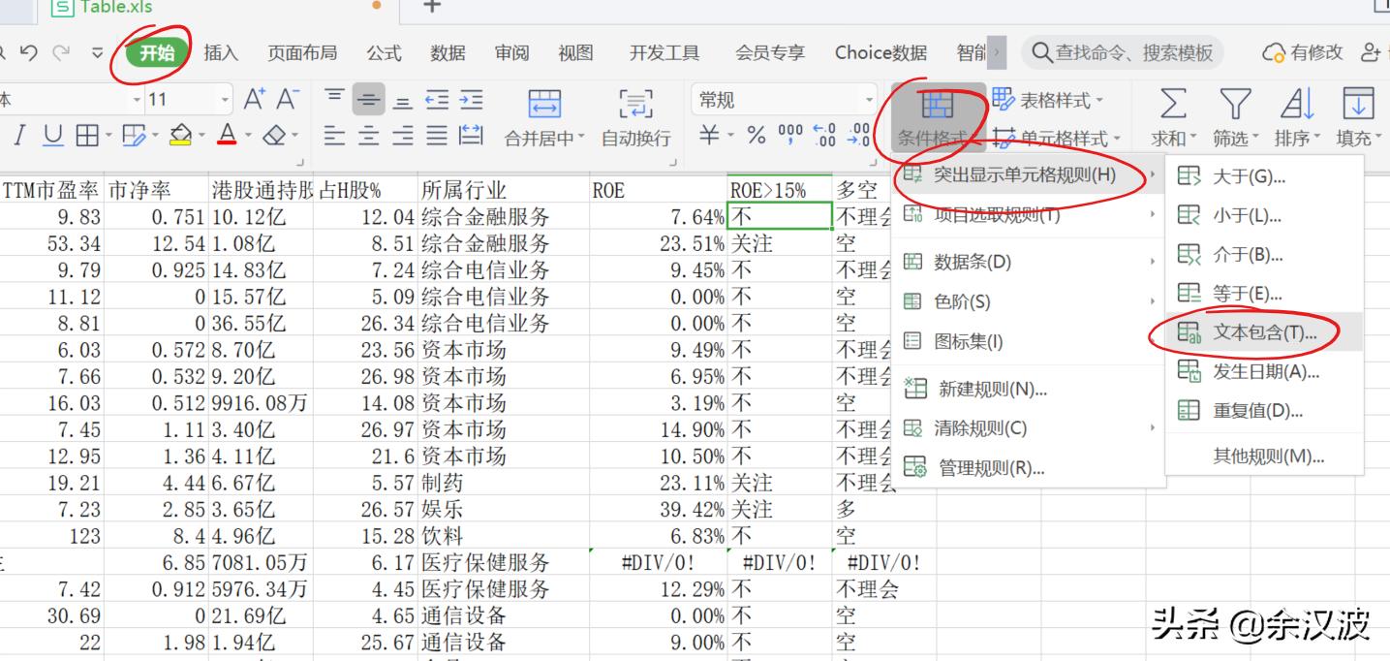Switch to the 数据 ribbon tab
Screen dimensions: 1390x661
(446, 53)
